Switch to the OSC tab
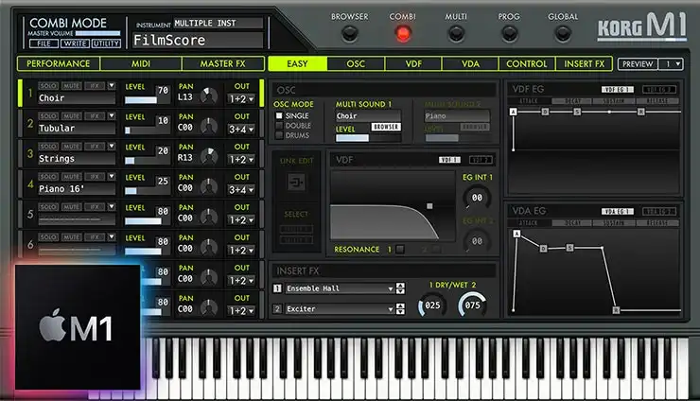Image resolution: width=700 pixels, height=401 pixels. point(356,64)
